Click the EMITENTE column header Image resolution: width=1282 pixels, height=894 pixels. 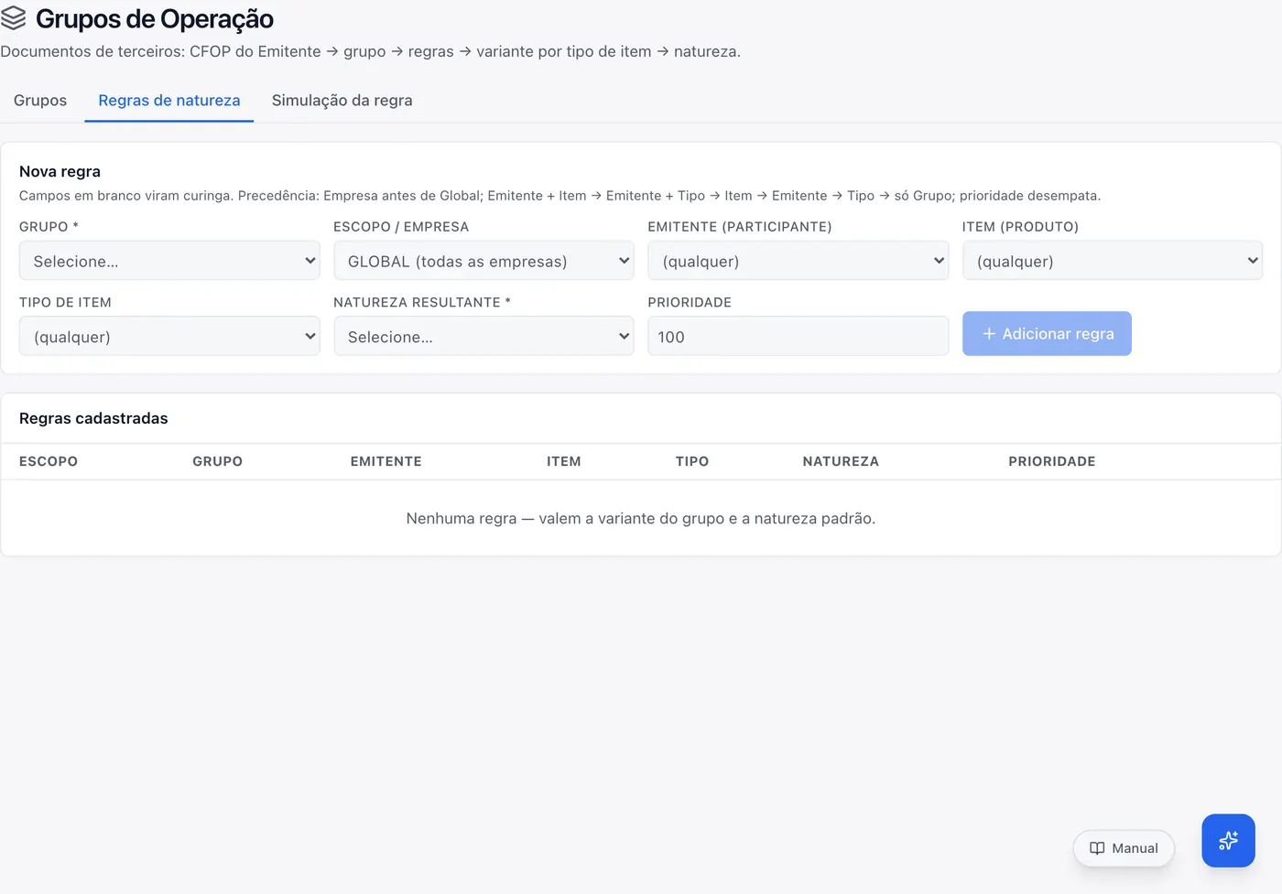coord(386,462)
